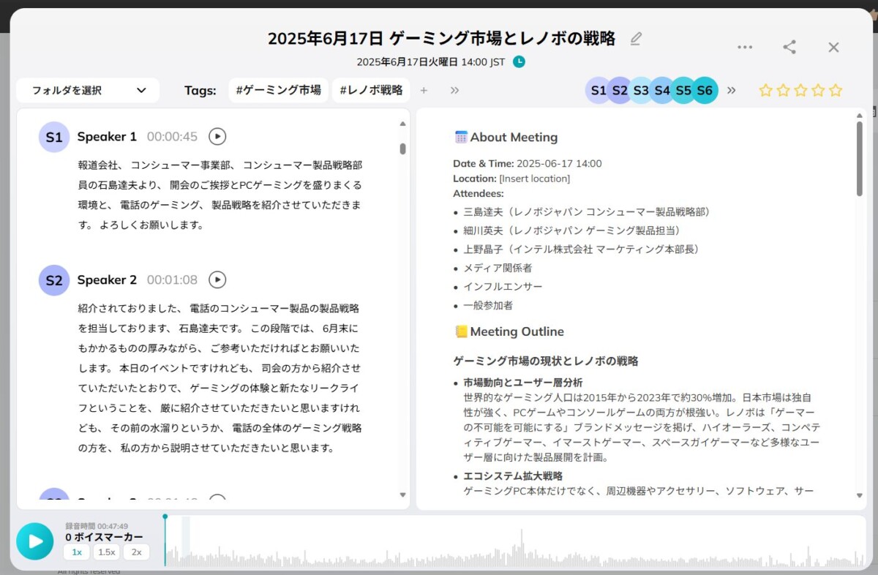The height and width of the screenshot is (575, 878).
Task: Rate the meeting one star
Action: [x=765, y=90]
